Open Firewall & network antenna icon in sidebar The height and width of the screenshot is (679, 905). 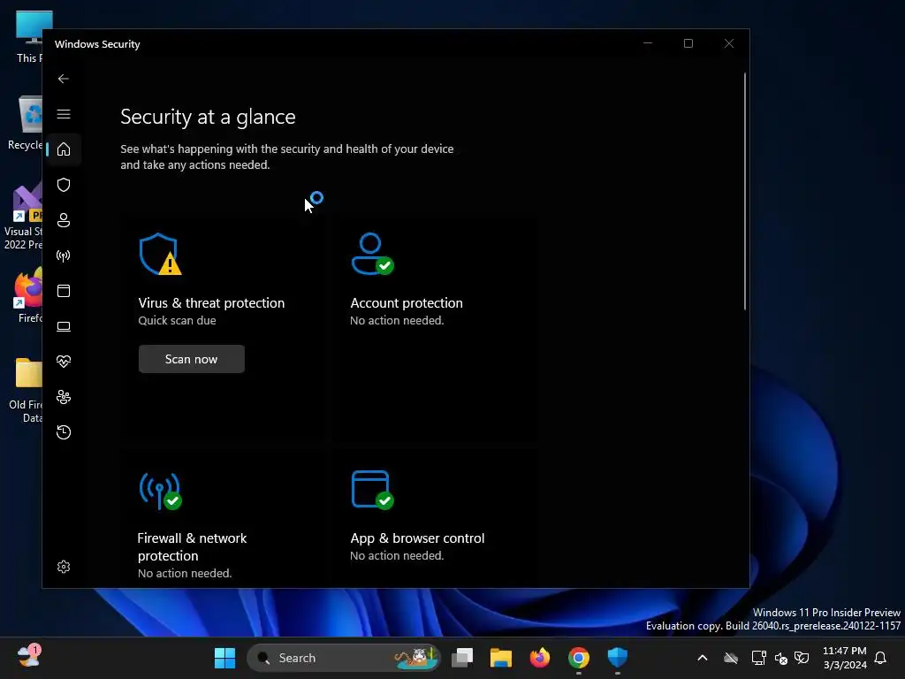coord(64,256)
